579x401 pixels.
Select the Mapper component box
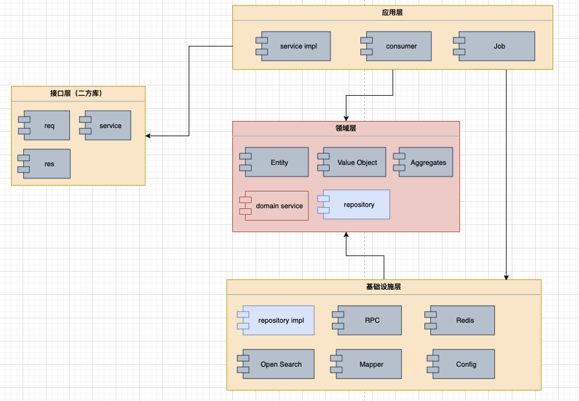pos(366,364)
